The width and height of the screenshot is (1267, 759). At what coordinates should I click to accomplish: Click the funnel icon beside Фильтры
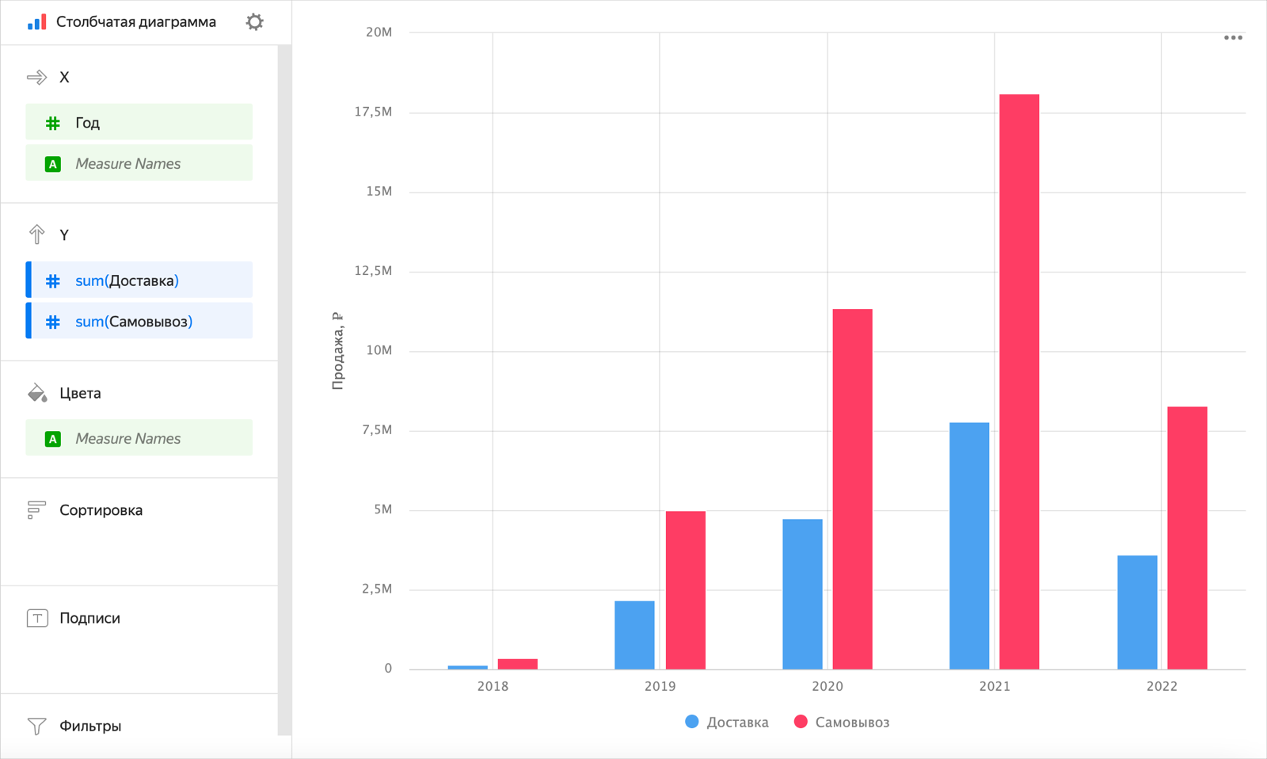tap(36, 725)
